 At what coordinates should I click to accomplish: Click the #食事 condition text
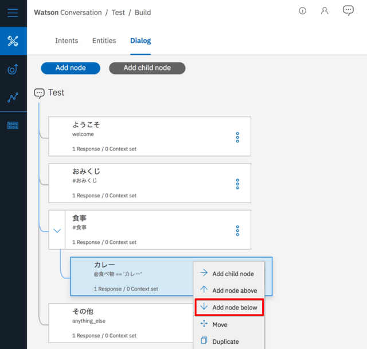(x=79, y=227)
